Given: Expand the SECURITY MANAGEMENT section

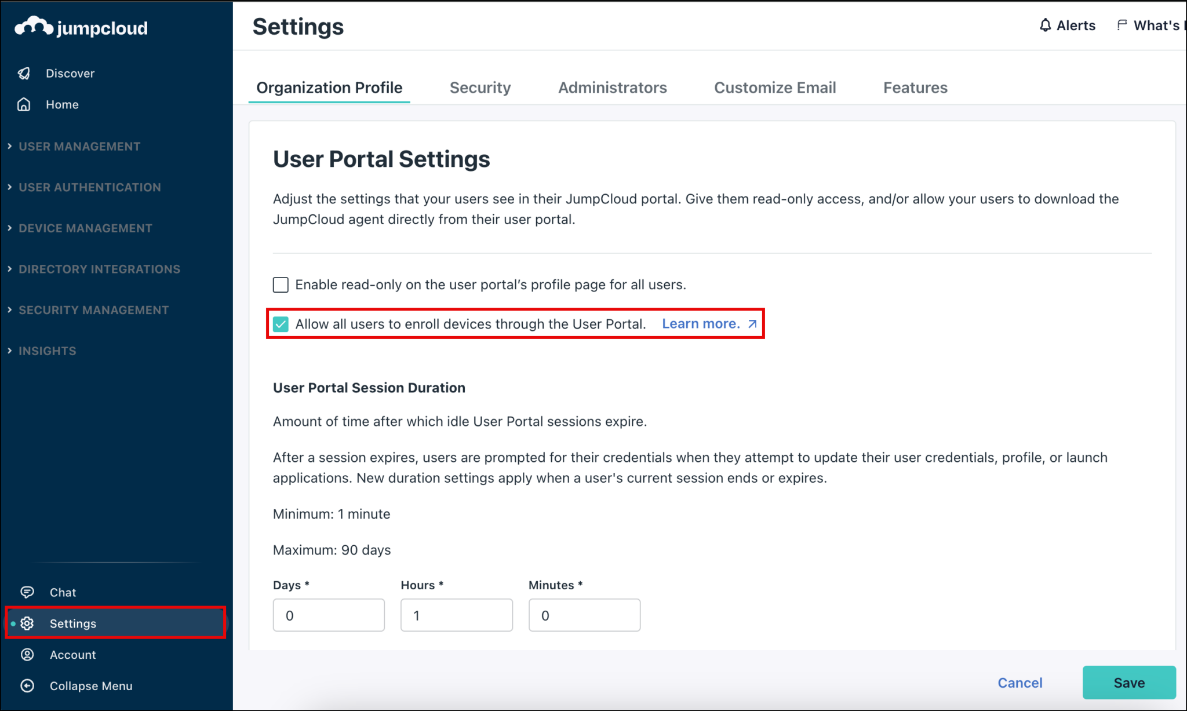Looking at the screenshot, I should pyautogui.click(x=93, y=309).
